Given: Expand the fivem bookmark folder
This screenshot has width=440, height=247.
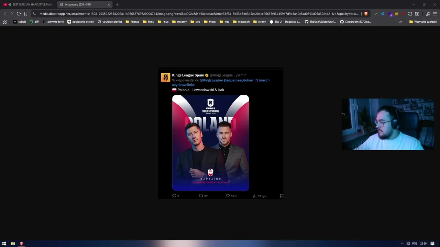Looking at the screenshot, I should click(210, 22).
